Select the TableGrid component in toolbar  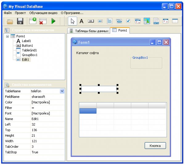point(175,21)
